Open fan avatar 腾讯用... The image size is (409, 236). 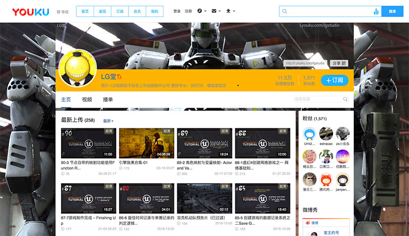coord(326,179)
